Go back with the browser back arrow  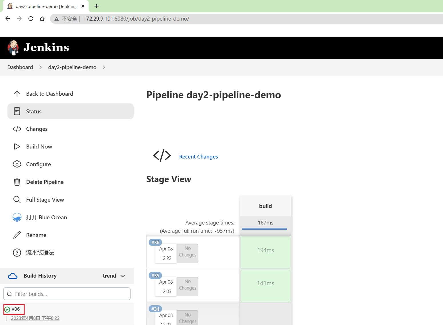click(x=8, y=19)
